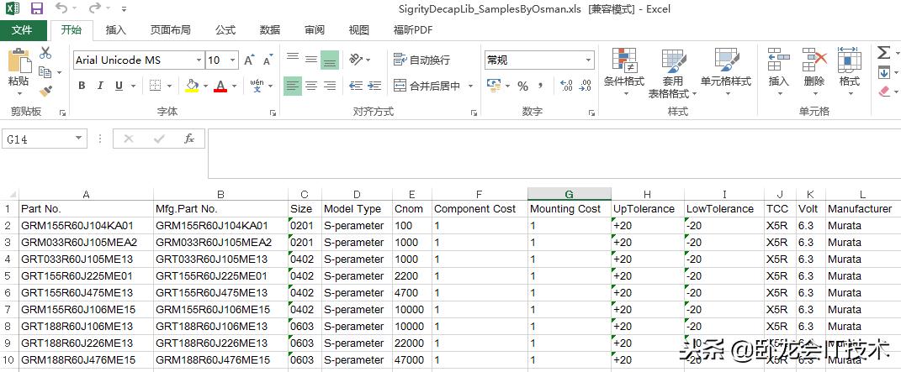Click increase indent icon

374,86
